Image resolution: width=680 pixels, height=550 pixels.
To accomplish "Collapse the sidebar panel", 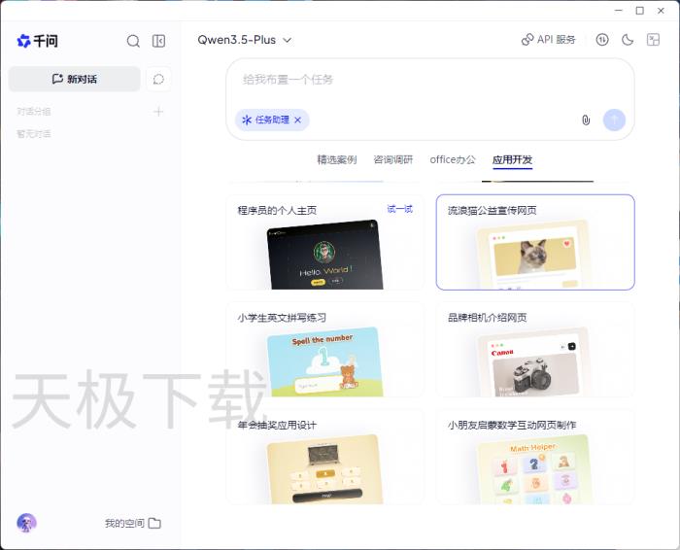I will 159,41.
